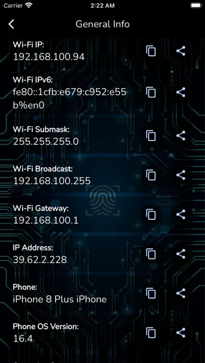Copy the Wi-Fi Gateway address
This screenshot has width=205, height=363.
click(x=151, y=215)
